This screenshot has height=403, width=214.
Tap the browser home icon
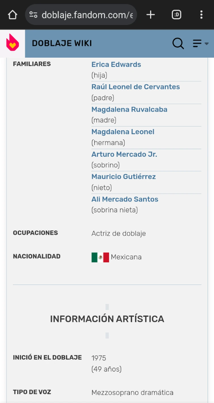[x=12, y=14]
